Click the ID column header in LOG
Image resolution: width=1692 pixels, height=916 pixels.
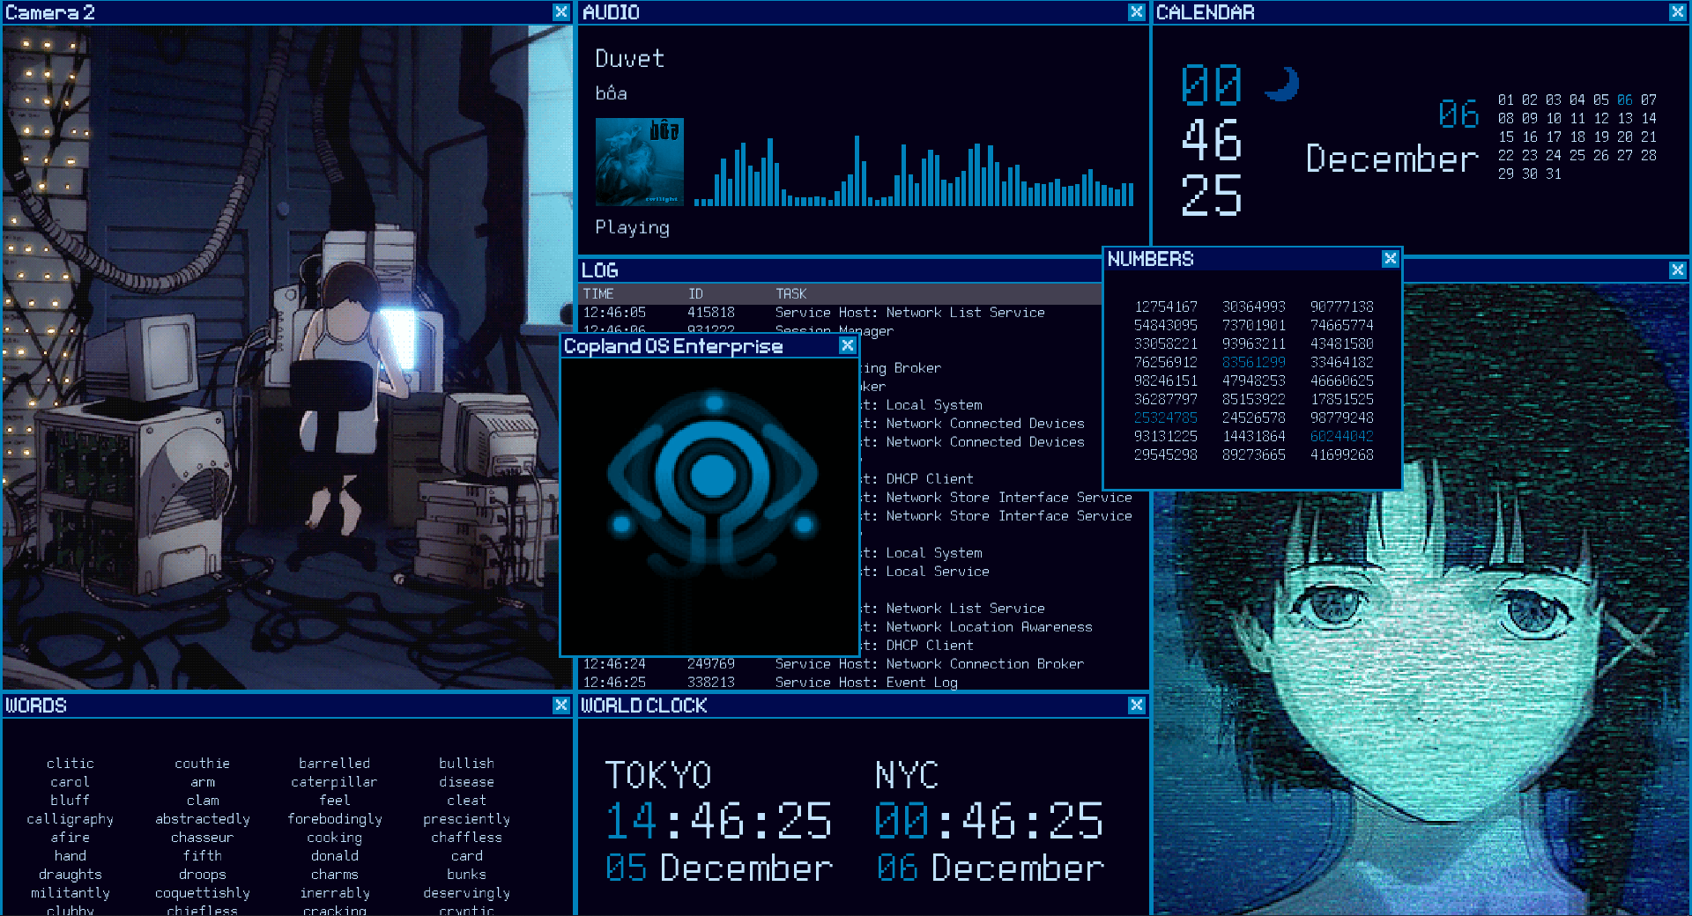pyautogui.click(x=695, y=293)
